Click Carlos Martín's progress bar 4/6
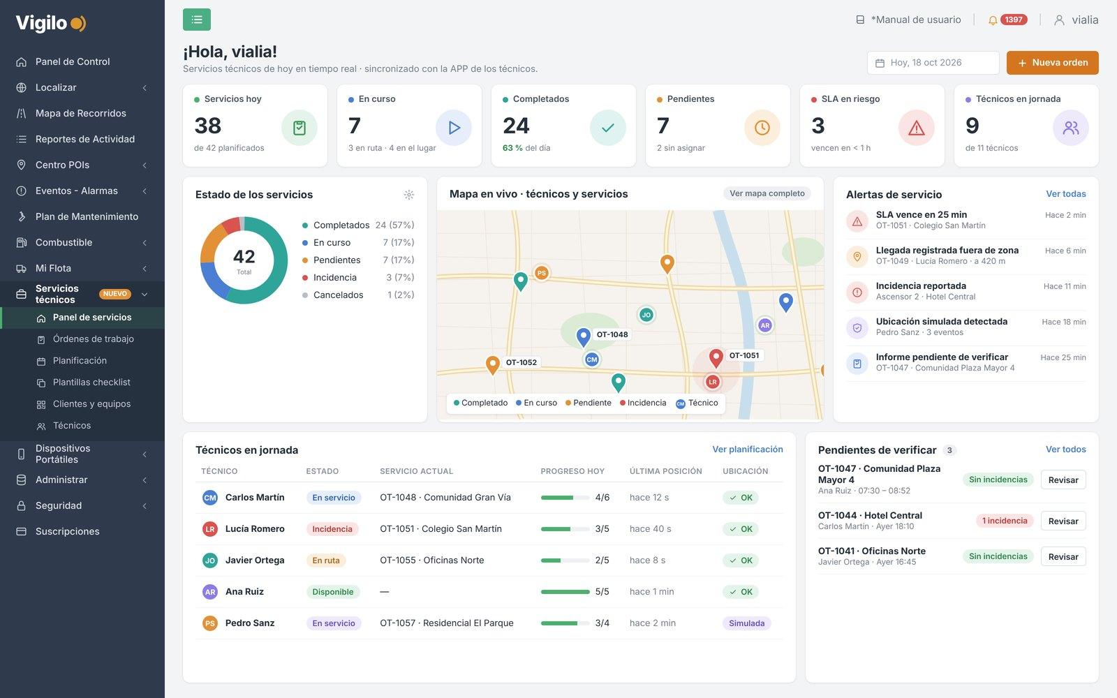The width and height of the screenshot is (1117, 698). point(565,498)
